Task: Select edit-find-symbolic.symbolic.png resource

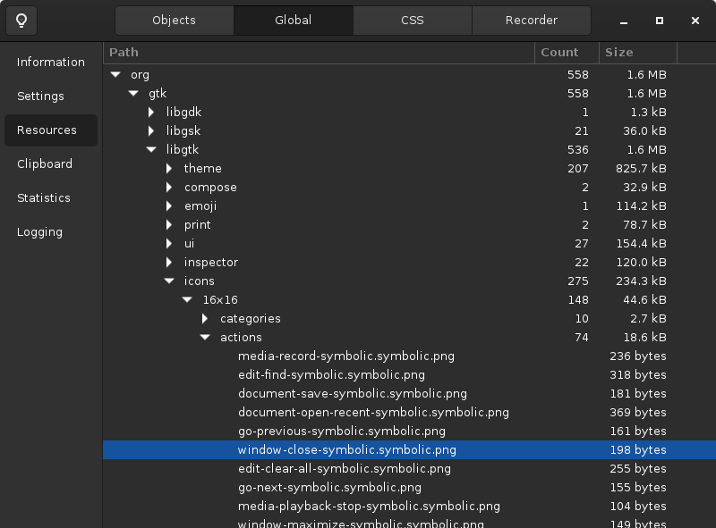Action: tap(330, 374)
